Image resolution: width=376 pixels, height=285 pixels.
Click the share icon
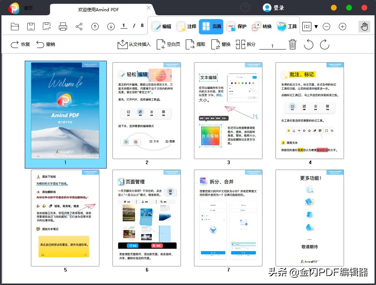(x=79, y=26)
